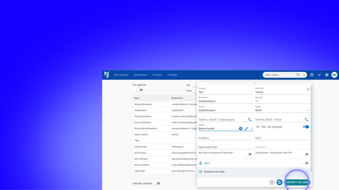The image size is (339, 190).
Task: Select the Ronny Michelsen row
Action: coord(165,104)
